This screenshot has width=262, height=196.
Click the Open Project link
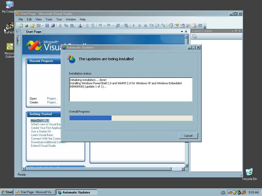coord(52,99)
